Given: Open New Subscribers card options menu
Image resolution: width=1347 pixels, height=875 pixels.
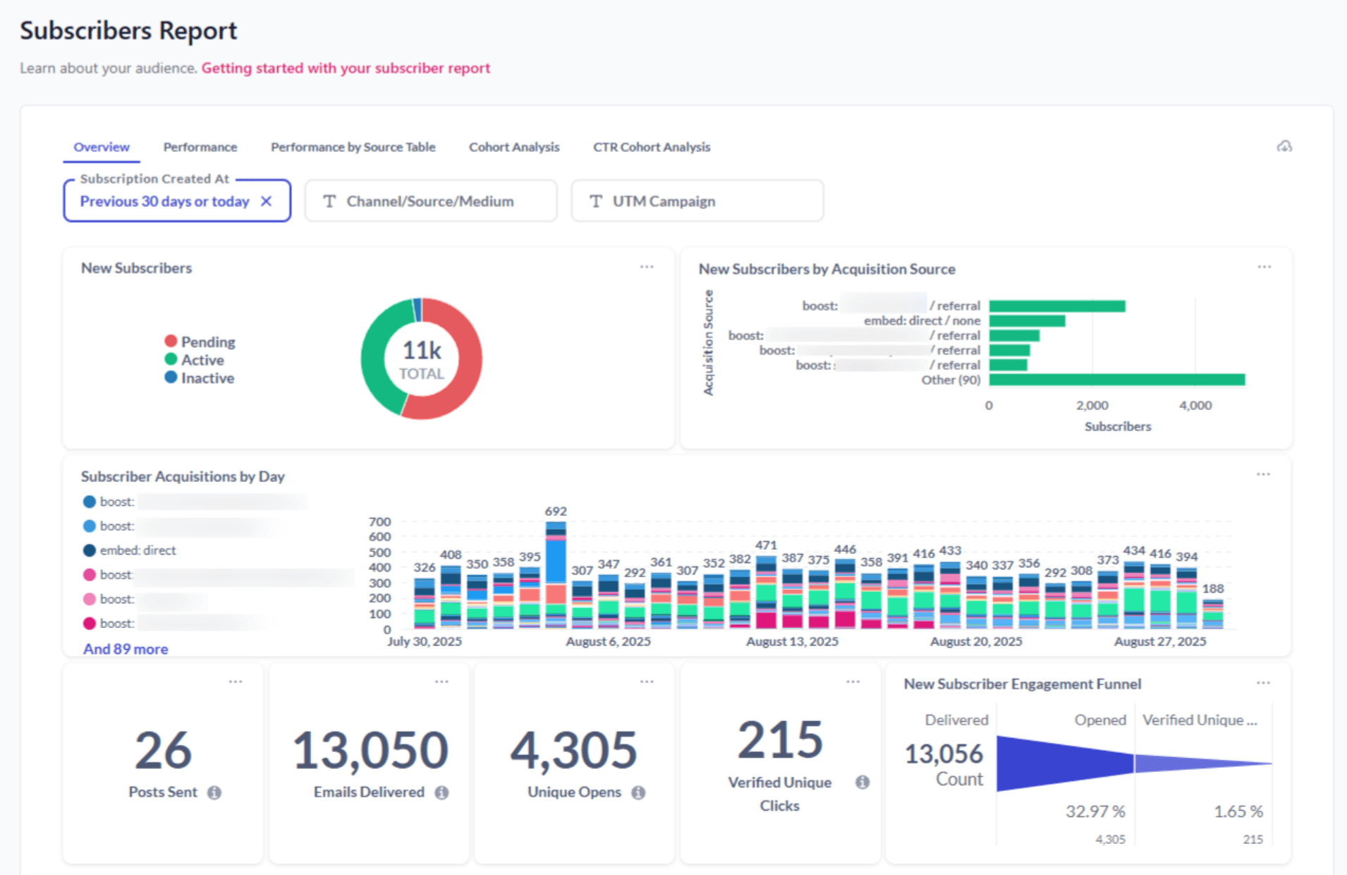Looking at the screenshot, I should [x=646, y=267].
